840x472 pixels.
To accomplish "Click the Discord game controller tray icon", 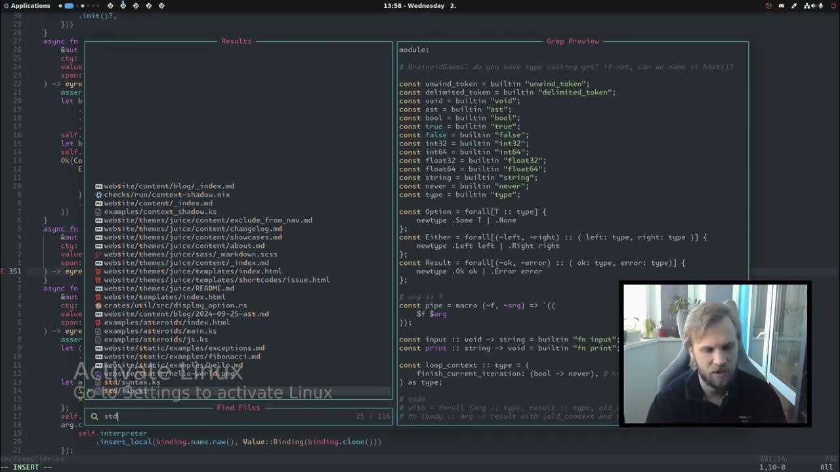I will [782, 5].
